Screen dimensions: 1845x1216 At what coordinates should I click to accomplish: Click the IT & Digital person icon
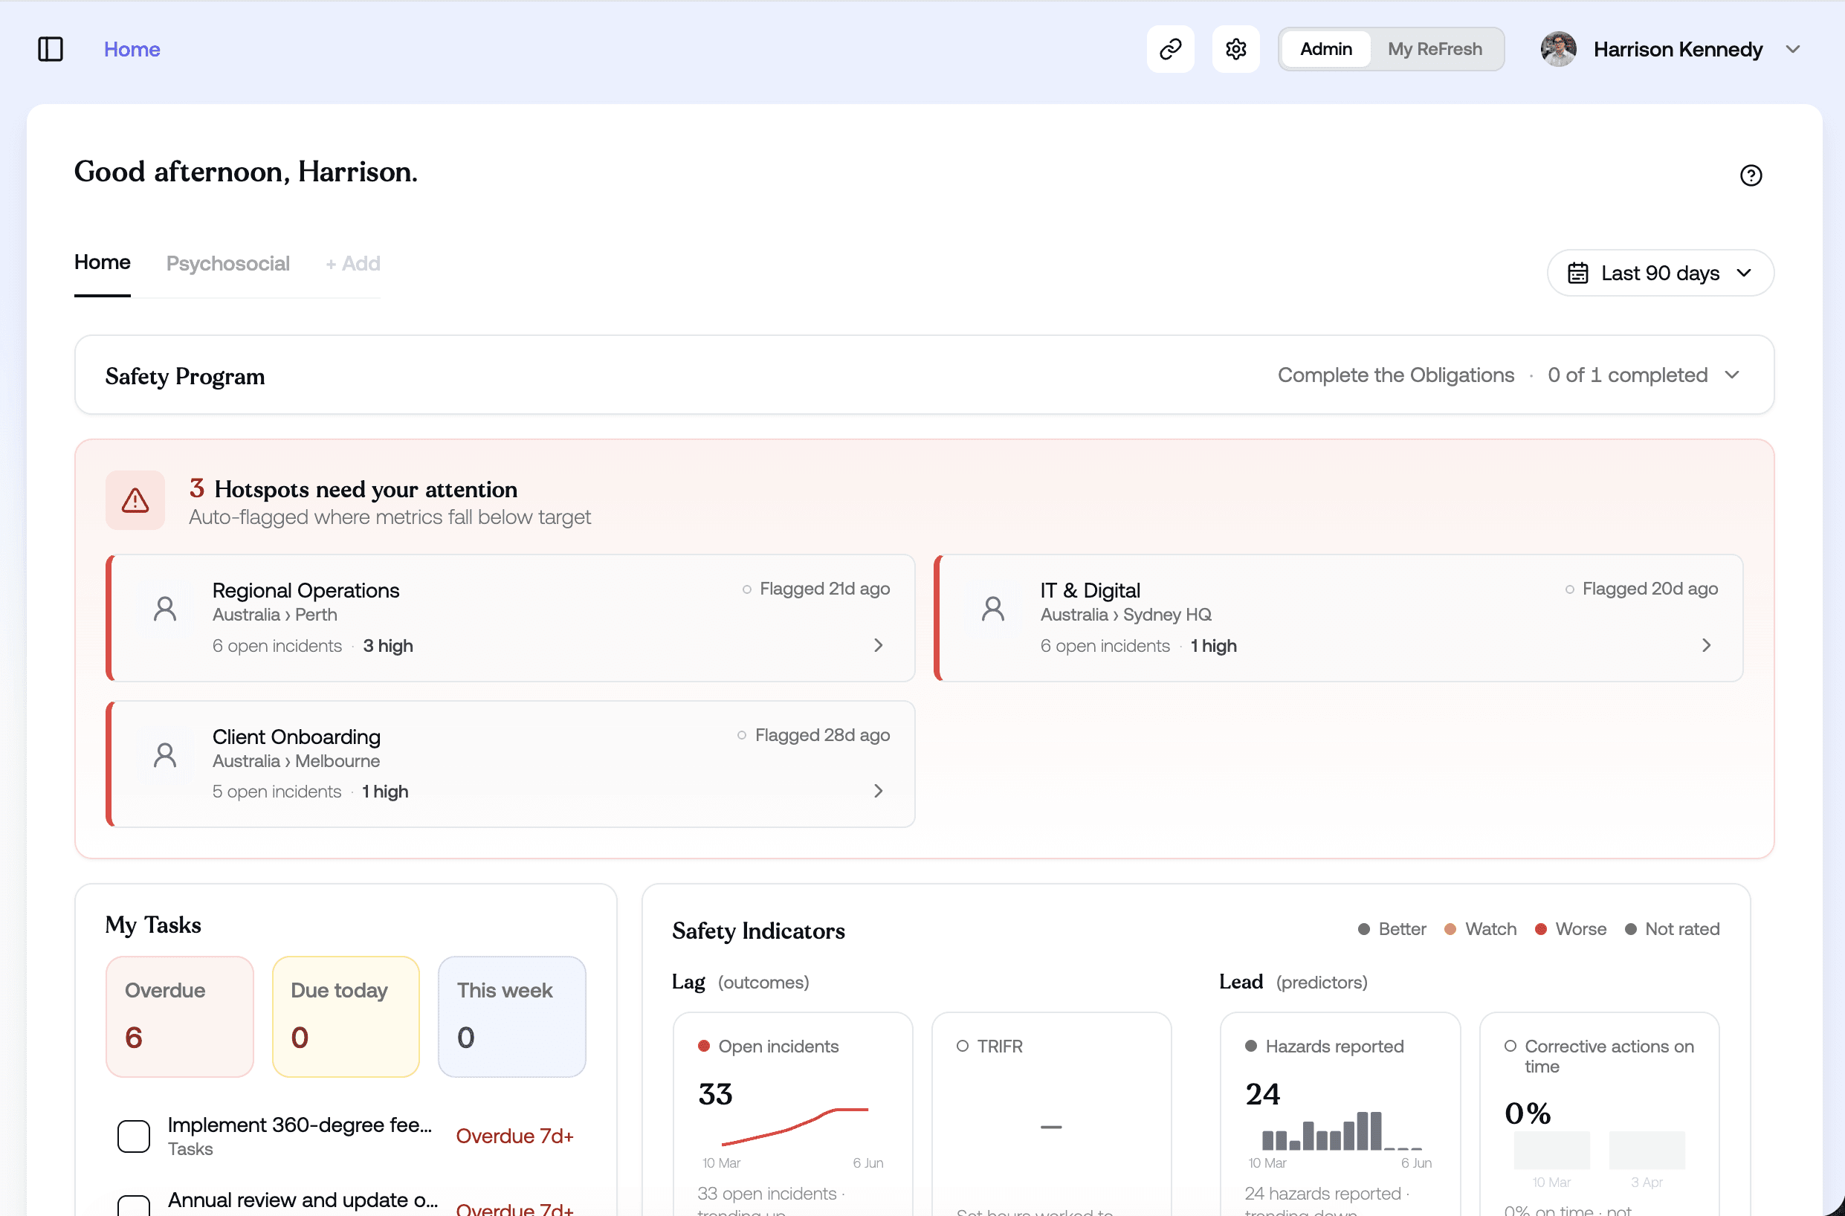coord(992,609)
